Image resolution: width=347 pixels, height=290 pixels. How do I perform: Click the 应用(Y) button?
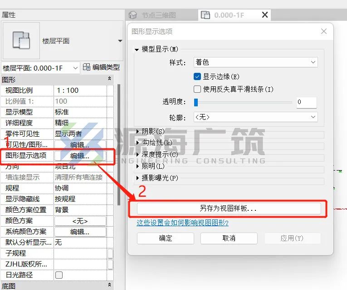(x=292, y=238)
